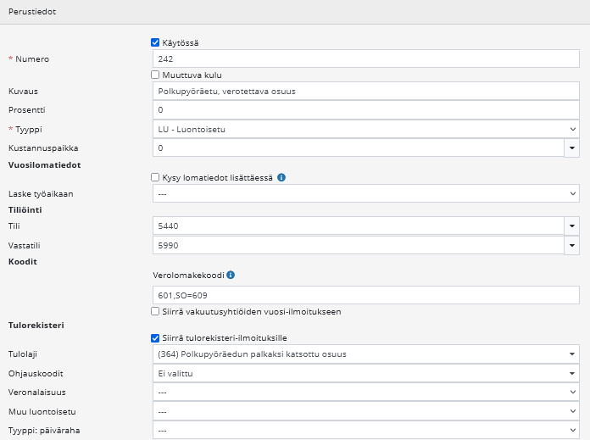Expand the Tili account dropdown arrow
The height and width of the screenshot is (440, 590).
click(572, 226)
